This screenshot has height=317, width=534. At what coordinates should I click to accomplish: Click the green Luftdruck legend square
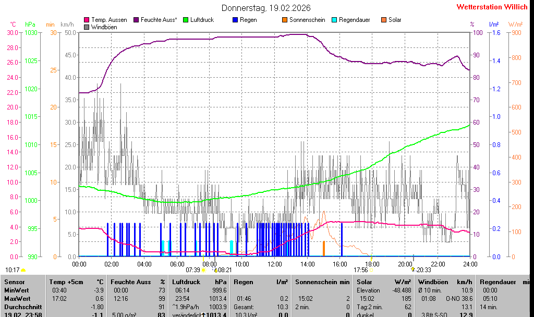pos(185,20)
